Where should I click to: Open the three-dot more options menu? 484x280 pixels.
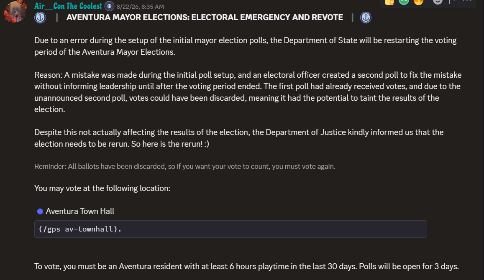point(467,1)
